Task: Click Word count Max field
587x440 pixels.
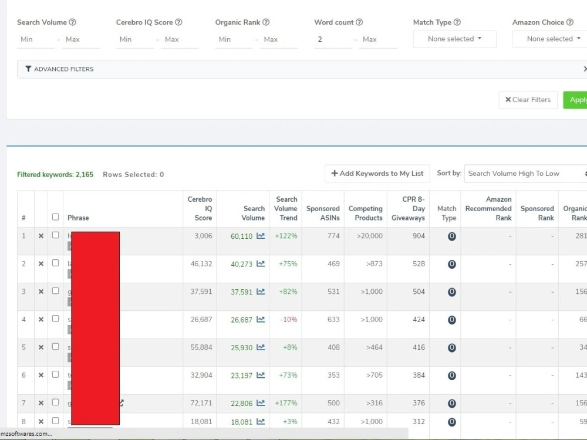Action: [378, 39]
